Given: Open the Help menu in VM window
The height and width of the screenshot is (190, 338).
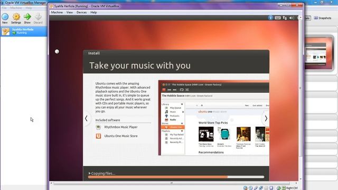Looking at the screenshot, I should [x=93, y=12].
